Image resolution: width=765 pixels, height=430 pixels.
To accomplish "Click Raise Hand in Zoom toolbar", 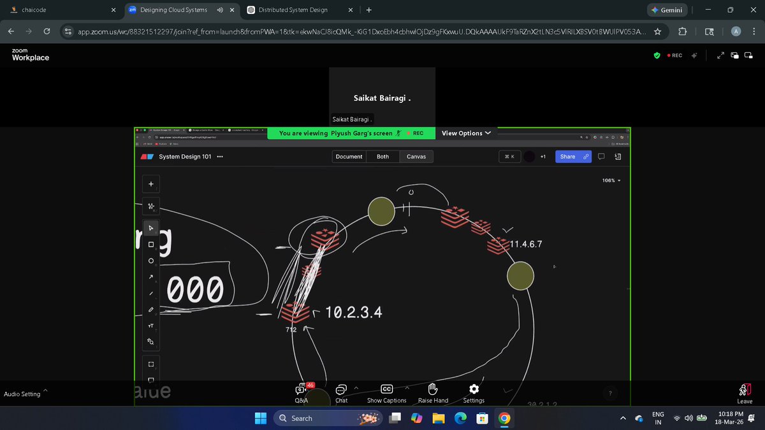I will point(433,393).
